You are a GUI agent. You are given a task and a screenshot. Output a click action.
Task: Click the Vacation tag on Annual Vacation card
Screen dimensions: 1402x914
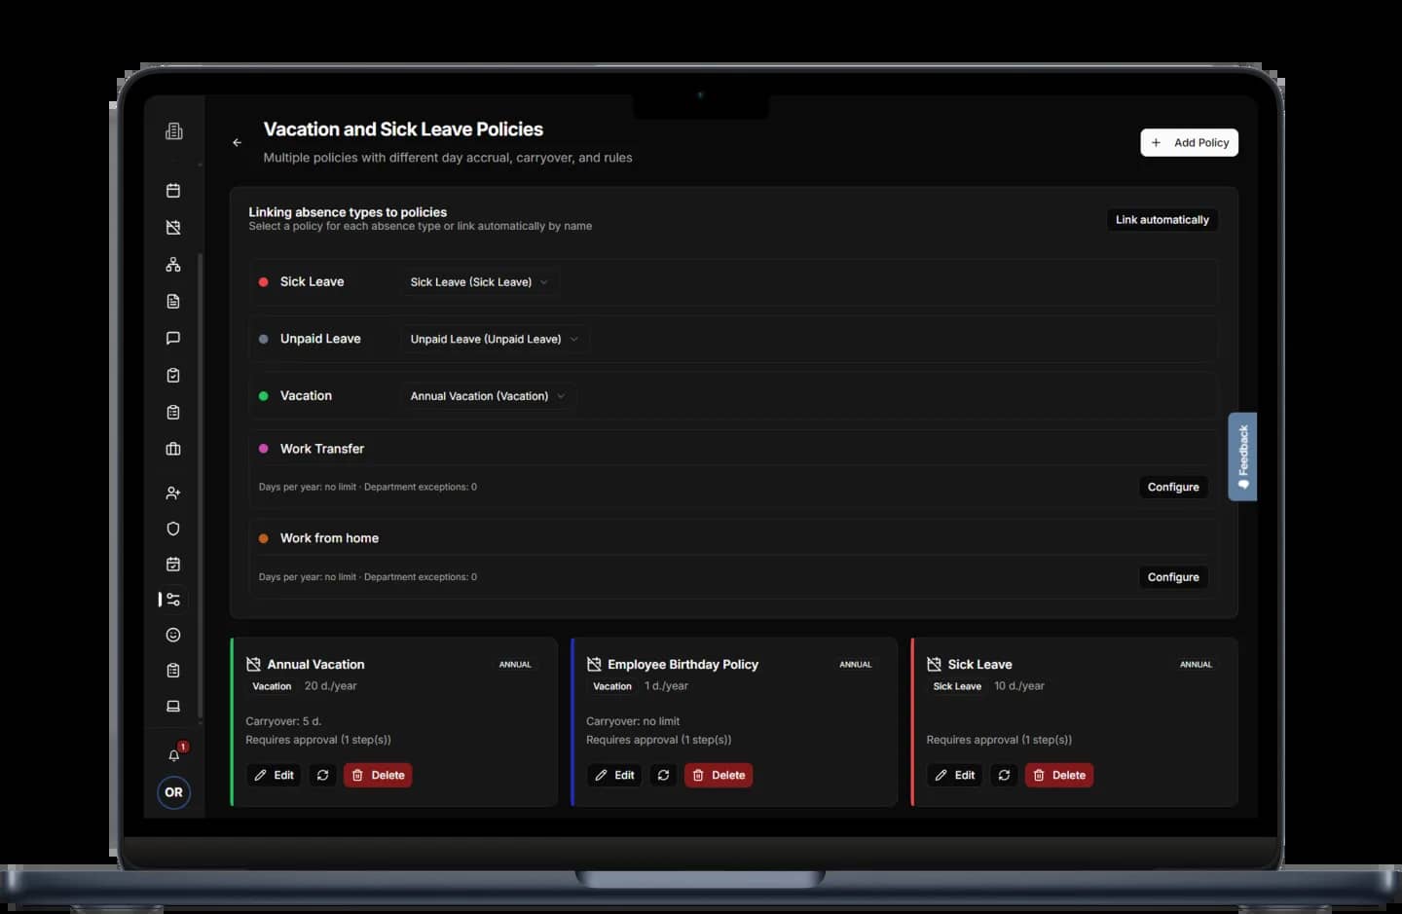[272, 686]
